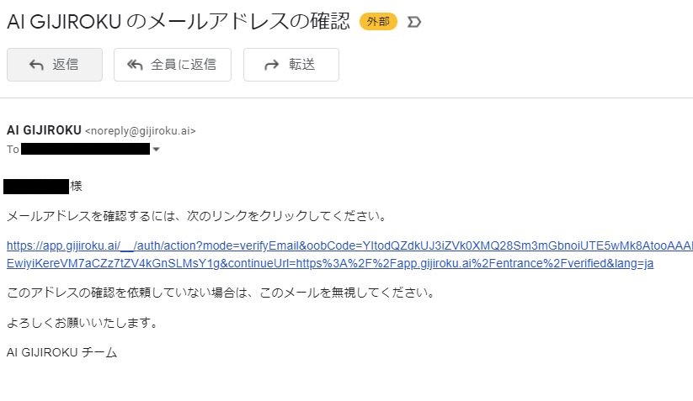Click the よろしくお願いいたします line

pos(83,323)
